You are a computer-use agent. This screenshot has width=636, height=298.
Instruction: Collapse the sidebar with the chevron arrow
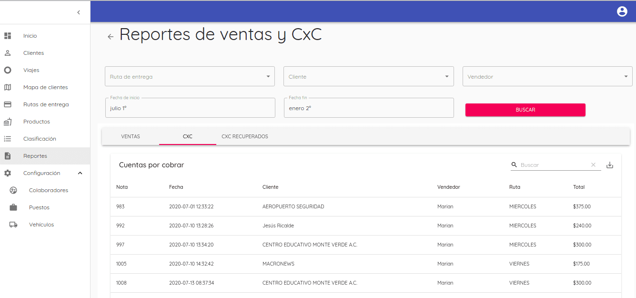79,12
